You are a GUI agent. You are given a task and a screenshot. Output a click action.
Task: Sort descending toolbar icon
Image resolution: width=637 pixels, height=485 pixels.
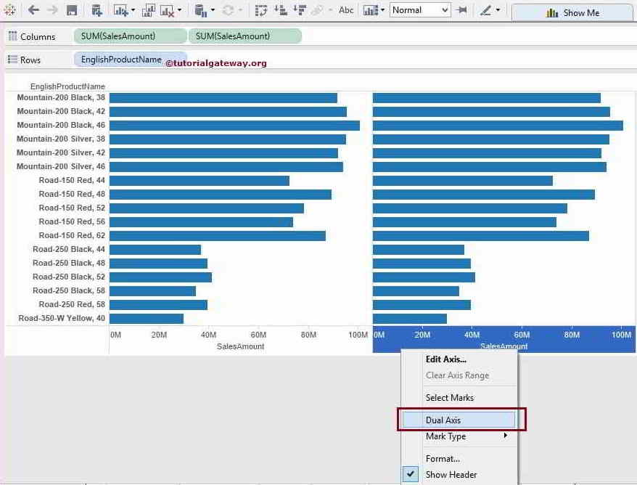(x=300, y=10)
